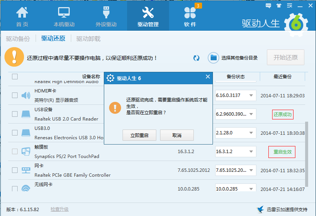This screenshot has width=316, height=216.
Task: Click the 7.65.1025.2012 version text
Action: click(194, 170)
